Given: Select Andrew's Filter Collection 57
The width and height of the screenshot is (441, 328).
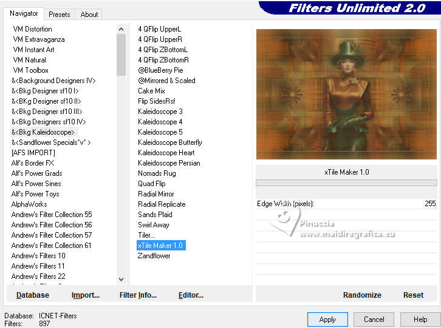Looking at the screenshot, I should pos(52,235).
